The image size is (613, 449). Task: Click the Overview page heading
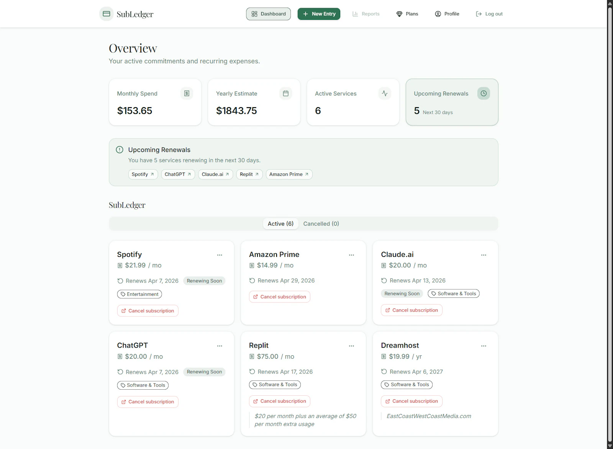133,48
